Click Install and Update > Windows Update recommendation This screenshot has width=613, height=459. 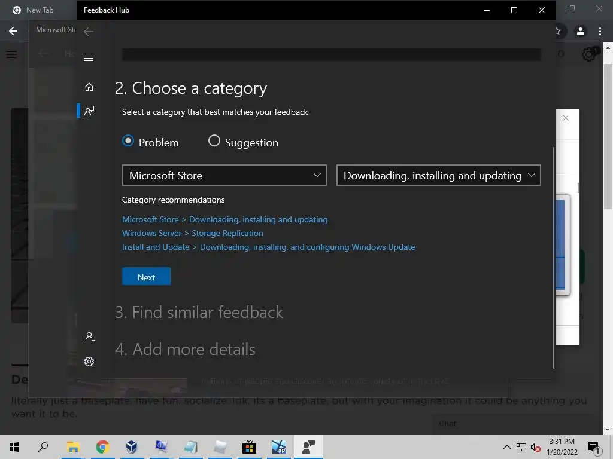tap(269, 247)
